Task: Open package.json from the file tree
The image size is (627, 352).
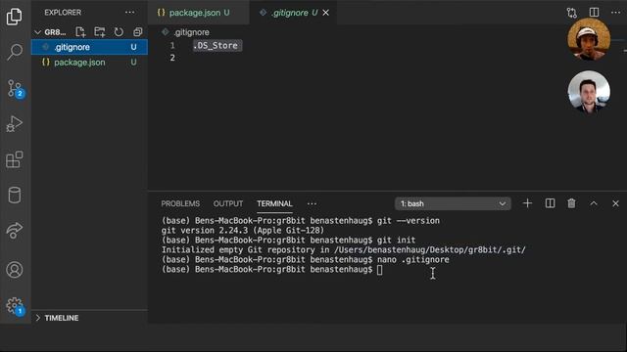Action: (89, 63)
